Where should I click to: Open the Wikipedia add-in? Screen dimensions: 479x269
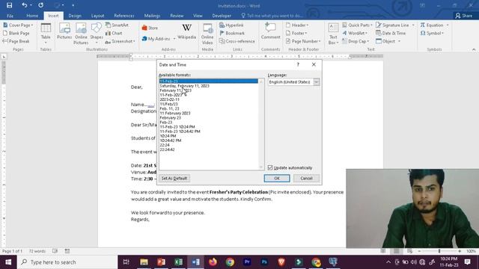[x=186, y=31]
